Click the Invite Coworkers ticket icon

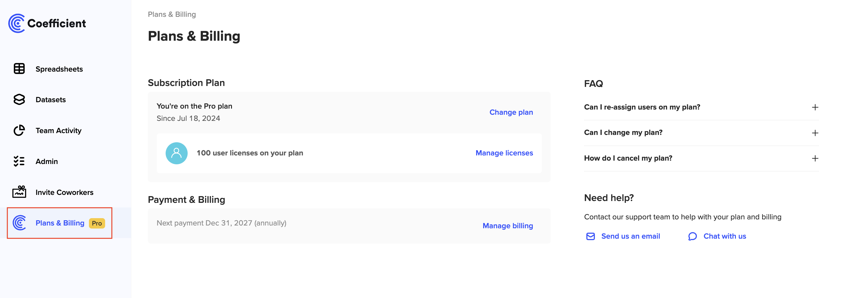coord(19,192)
